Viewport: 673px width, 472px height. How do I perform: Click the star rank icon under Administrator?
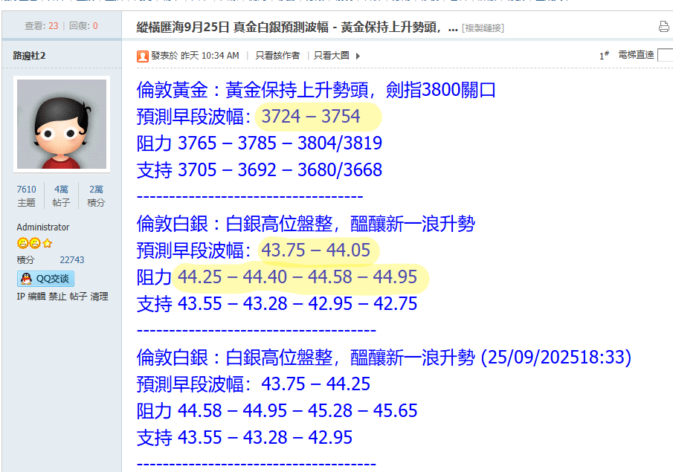(48, 243)
